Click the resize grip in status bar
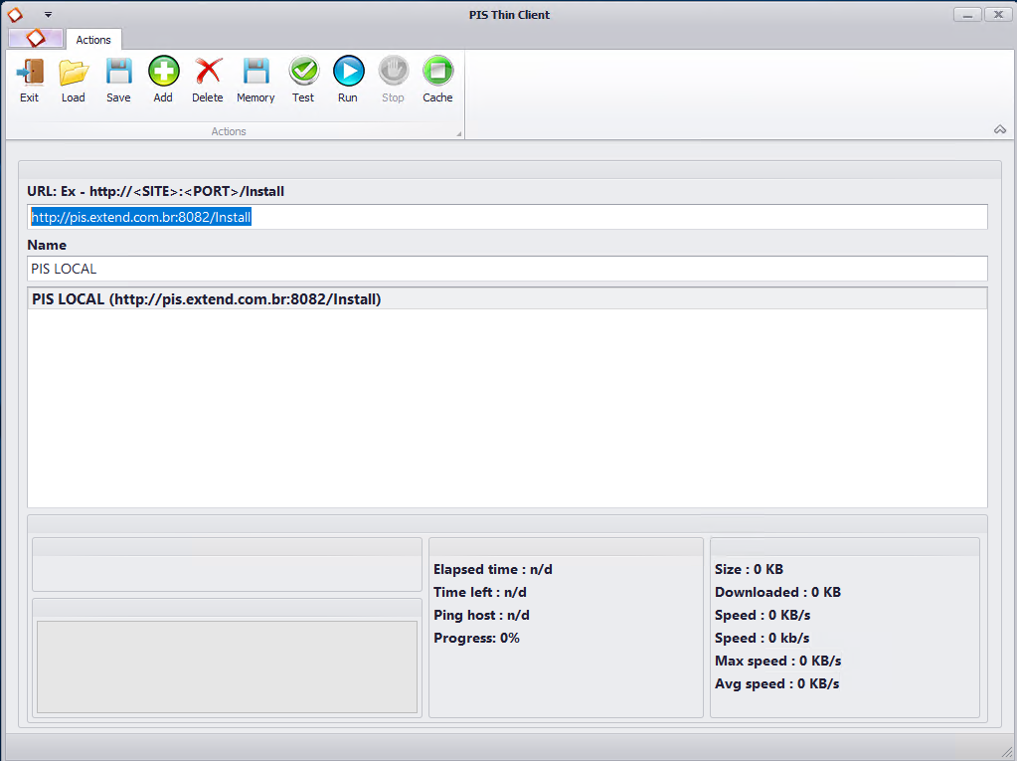The width and height of the screenshot is (1017, 761). (x=1007, y=751)
